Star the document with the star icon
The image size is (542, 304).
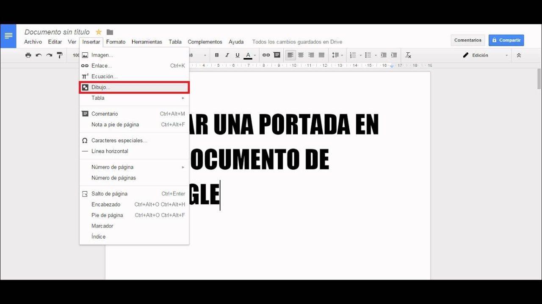point(99,32)
